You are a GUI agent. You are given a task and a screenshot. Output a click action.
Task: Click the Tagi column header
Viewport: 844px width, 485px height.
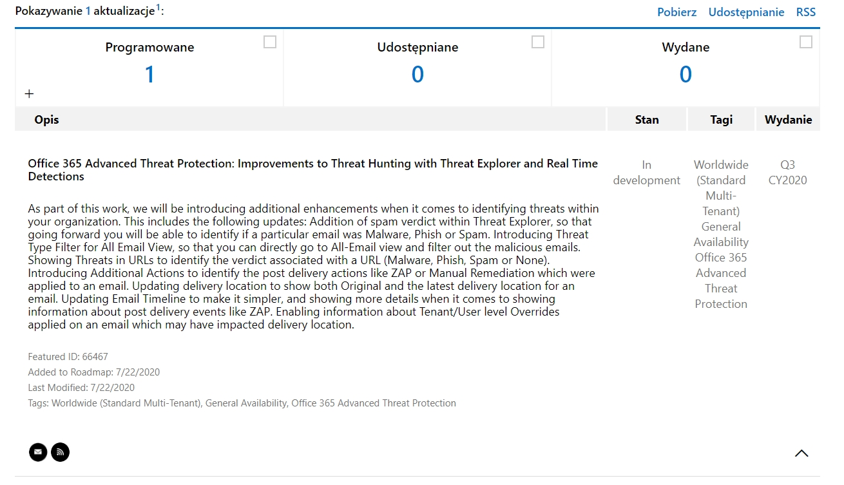click(x=722, y=120)
